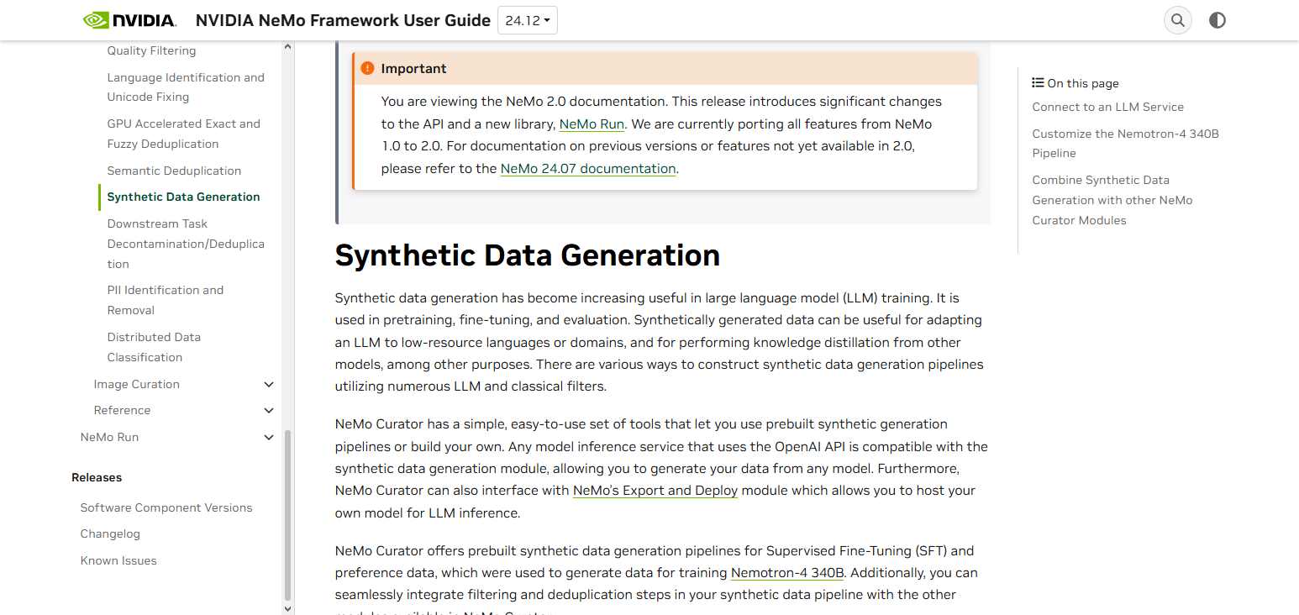
Task: Select Synthetic Data Generation sidebar item
Action: [x=183, y=197]
